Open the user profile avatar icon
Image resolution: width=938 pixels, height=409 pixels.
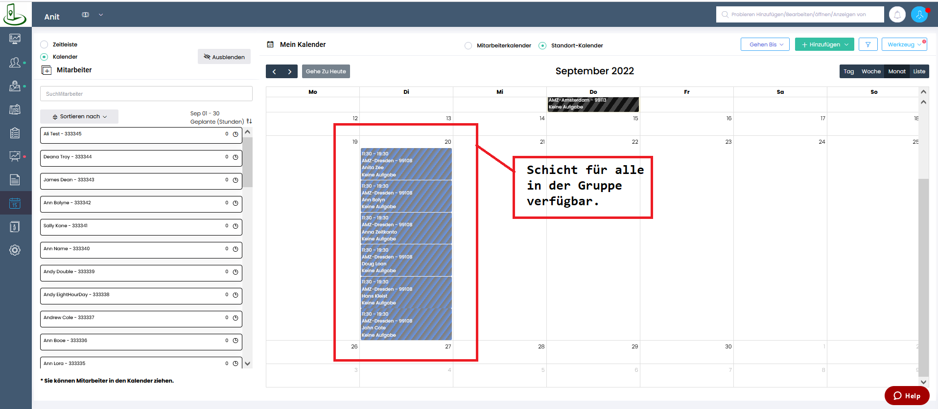tap(919, 15)
